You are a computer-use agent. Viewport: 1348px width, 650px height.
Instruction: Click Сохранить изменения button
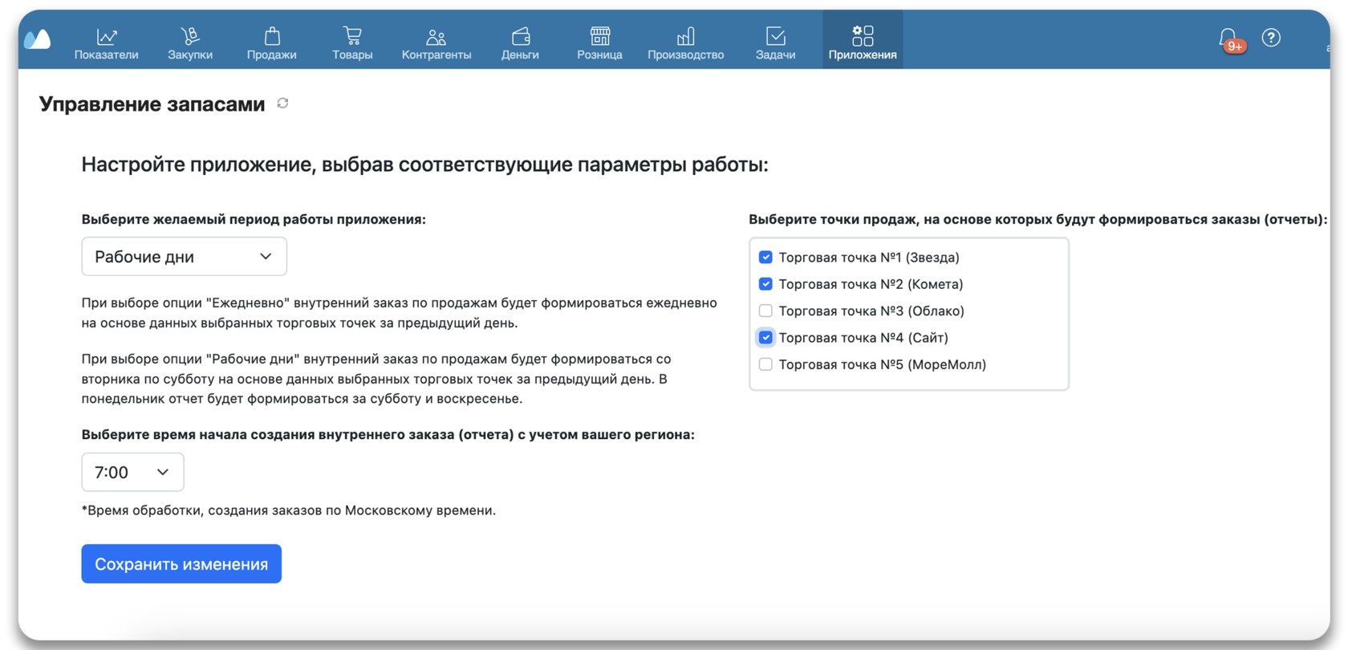coord(181,564)
